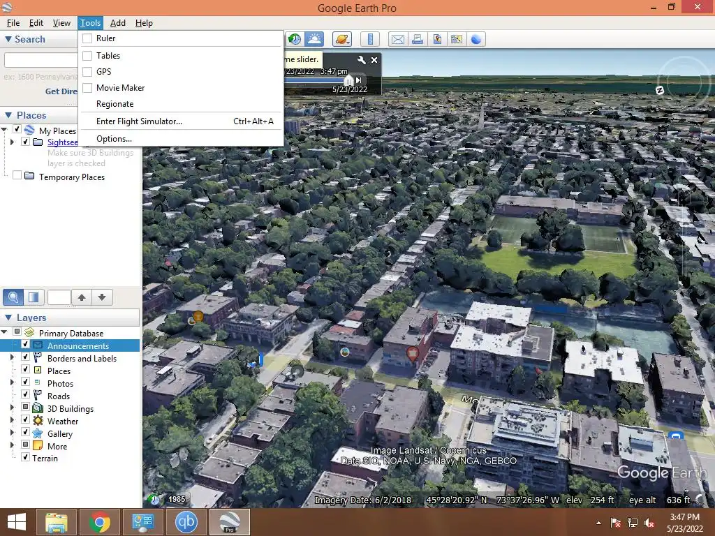
Task: Uncheck the Announcements layer checkbox
Action: click(x=26, y=345)
